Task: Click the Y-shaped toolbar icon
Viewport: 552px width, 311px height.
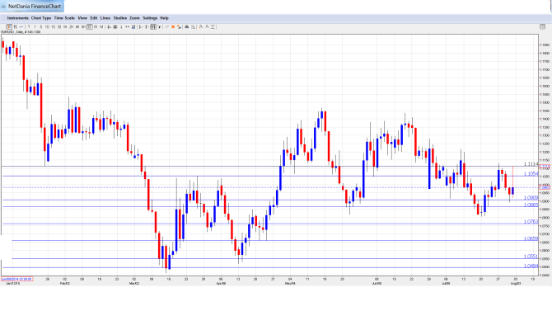Action: 159,26
